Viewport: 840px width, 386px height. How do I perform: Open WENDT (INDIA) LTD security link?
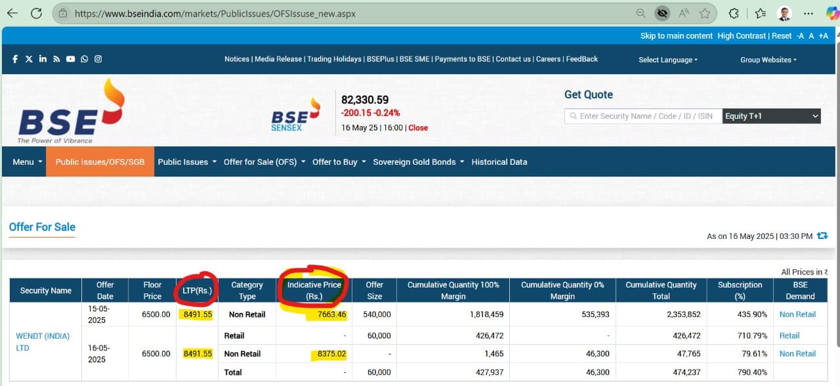pos(43,342)
